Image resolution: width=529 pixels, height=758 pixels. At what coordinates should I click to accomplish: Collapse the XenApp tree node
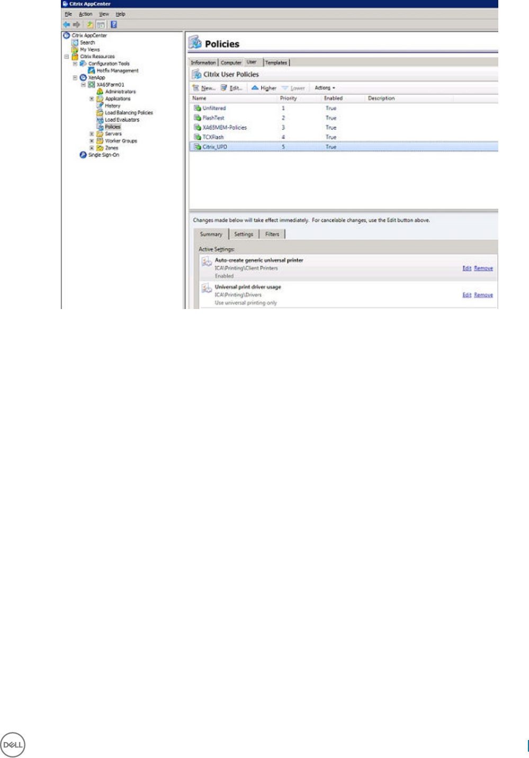pos(75,77)
